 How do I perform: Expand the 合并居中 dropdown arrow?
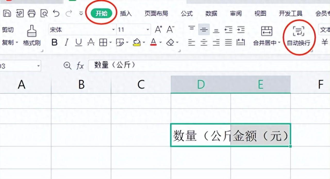coord(279,43)
